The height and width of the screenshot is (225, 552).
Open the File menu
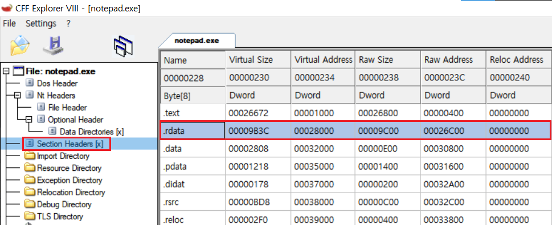(x=9, y=23)
